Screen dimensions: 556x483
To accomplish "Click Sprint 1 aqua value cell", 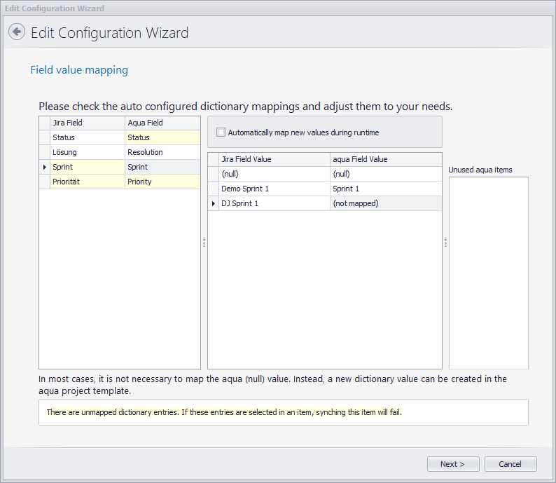I will tap(385, 189).
